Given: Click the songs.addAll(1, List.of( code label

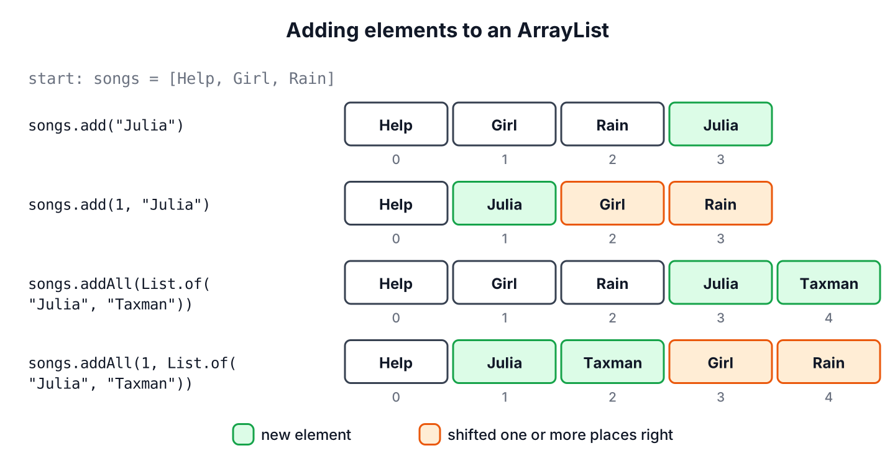Looking at the screenshot, I should (x=132, y=363).
